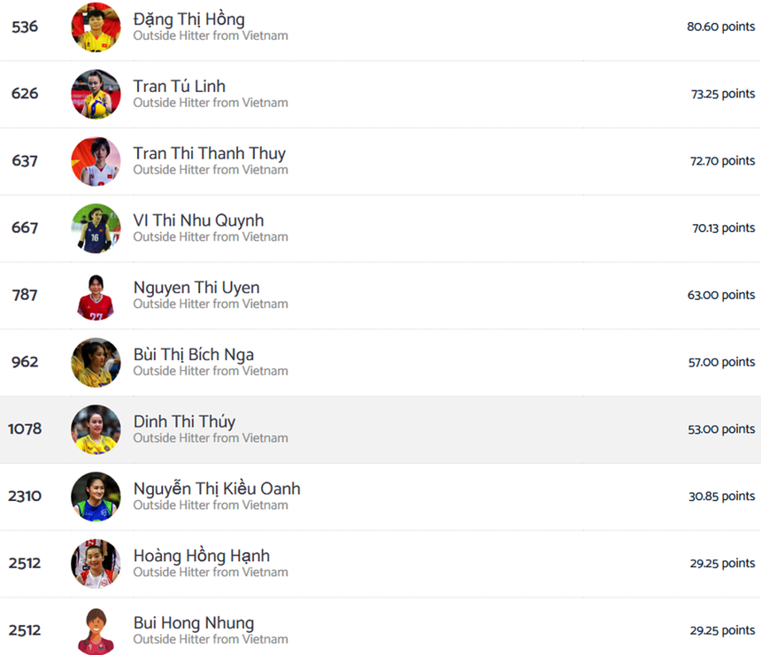Image resolution: width=761 pixels, height=655 pixels.
Task: Open the Nguyễn Thị Kiều Oanh name link
Action: 217,489
